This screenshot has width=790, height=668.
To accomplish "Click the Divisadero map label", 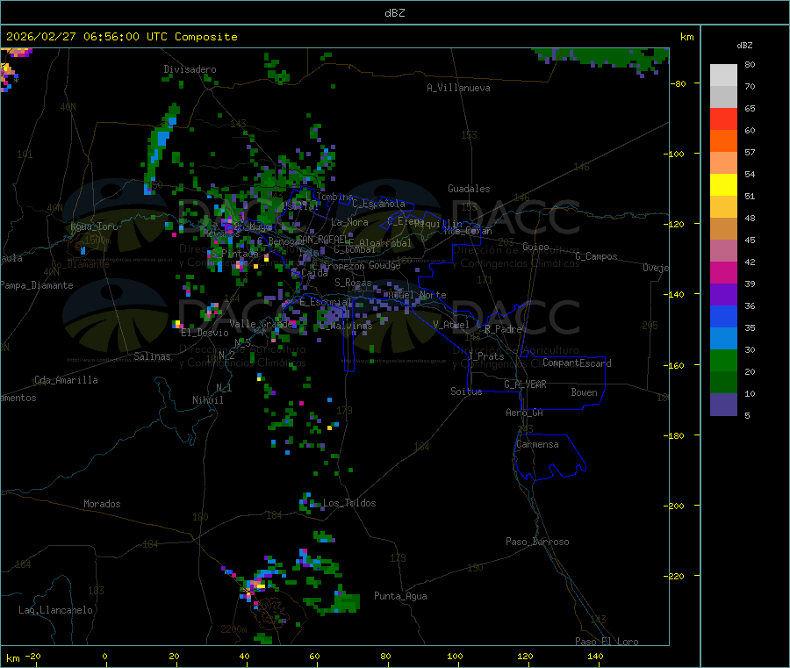I will click(190, 69).
